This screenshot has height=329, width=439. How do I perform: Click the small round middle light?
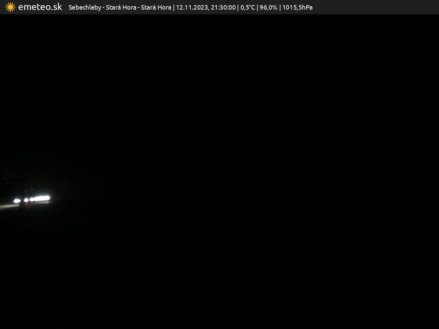click(x=26, y=200)
